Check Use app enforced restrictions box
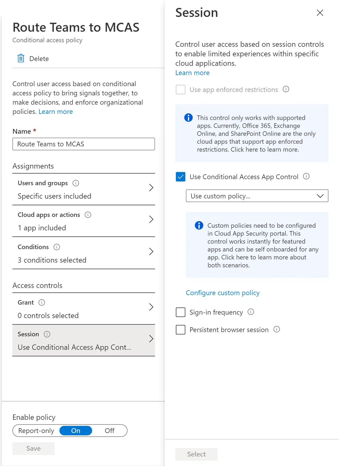 coord(181,90)
